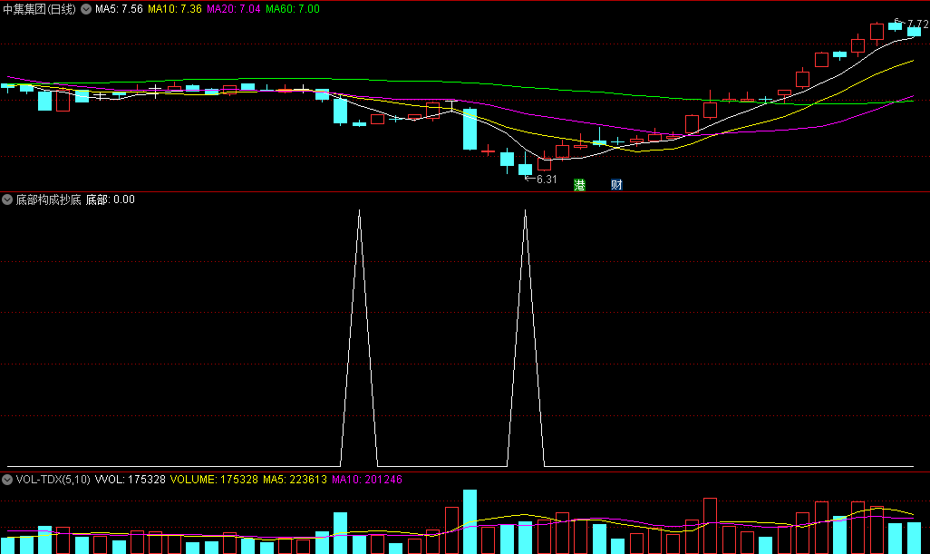Screen dimensions: 930x554
Task: Click the 底部构成抄底 indicator name
Action: 48,199
